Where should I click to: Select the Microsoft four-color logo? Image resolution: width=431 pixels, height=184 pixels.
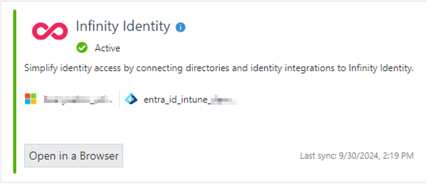(x=30, y=99)
